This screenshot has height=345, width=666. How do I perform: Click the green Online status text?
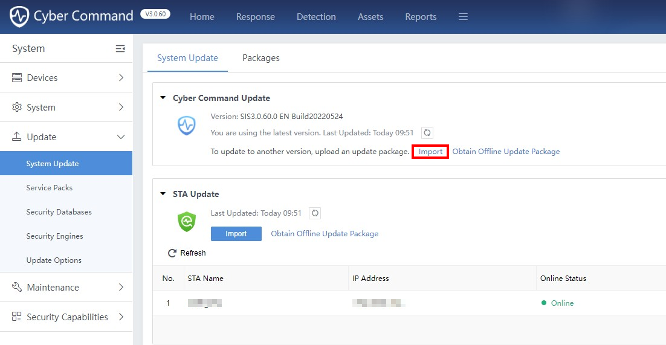coord(563,303)
